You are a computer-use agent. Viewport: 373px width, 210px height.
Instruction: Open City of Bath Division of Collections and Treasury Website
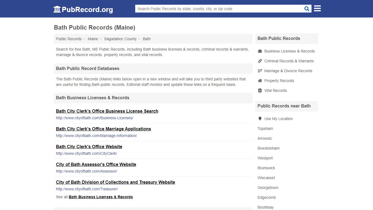116,182
